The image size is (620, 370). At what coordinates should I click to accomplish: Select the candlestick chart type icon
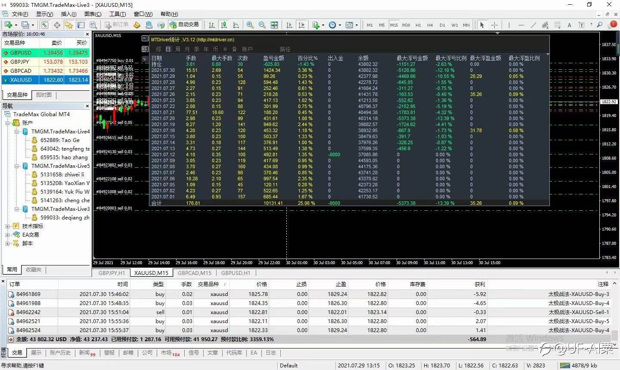(223, 25)
